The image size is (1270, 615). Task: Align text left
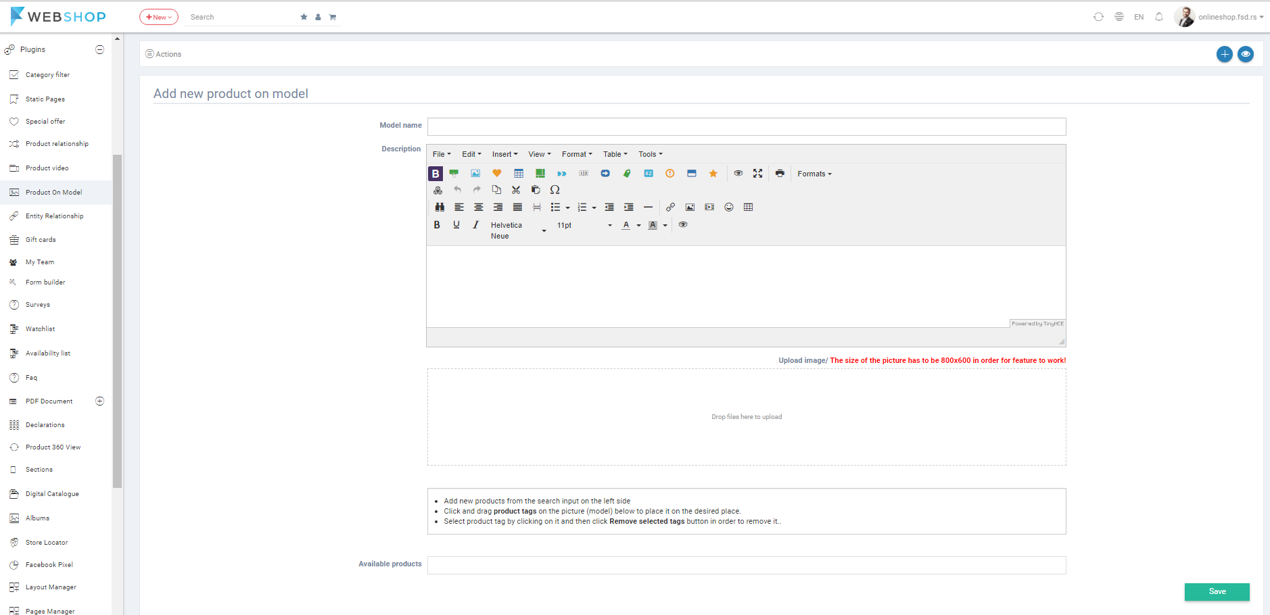(459, 207)
